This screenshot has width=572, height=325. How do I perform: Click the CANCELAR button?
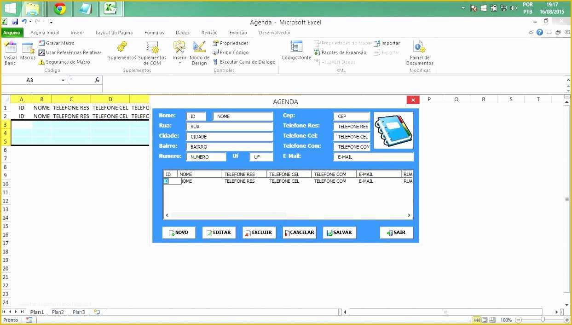[299, 232]
